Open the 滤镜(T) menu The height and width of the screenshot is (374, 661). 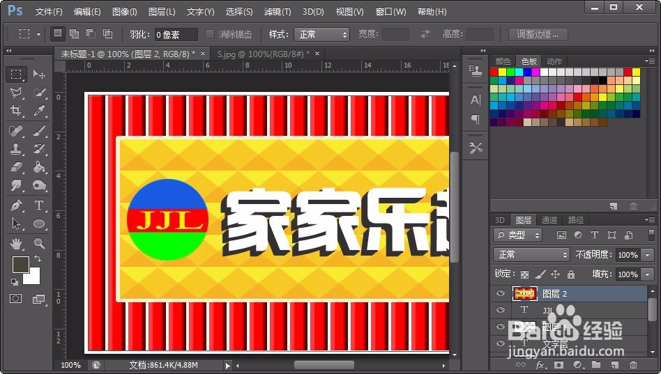pos(278,12)
